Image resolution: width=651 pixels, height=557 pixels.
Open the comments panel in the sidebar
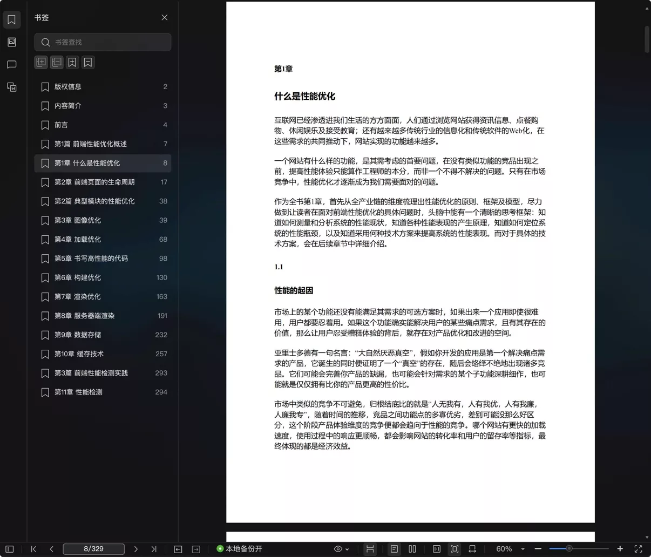coord(12,65)
